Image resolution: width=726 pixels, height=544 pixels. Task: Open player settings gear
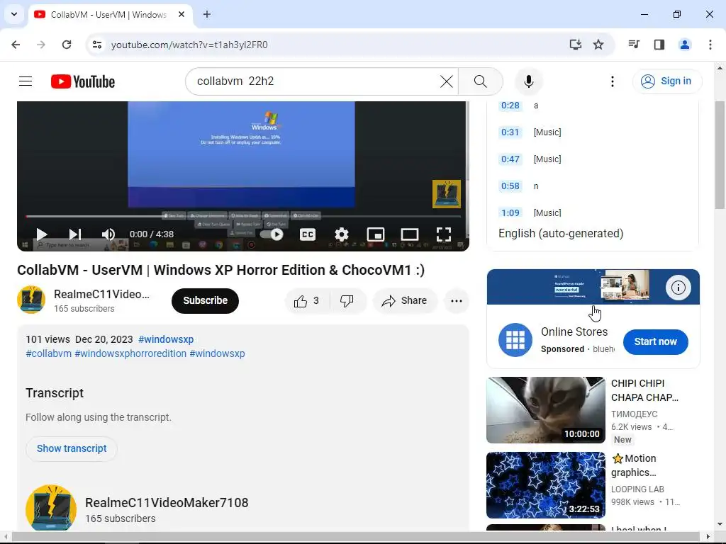point(342,234)
